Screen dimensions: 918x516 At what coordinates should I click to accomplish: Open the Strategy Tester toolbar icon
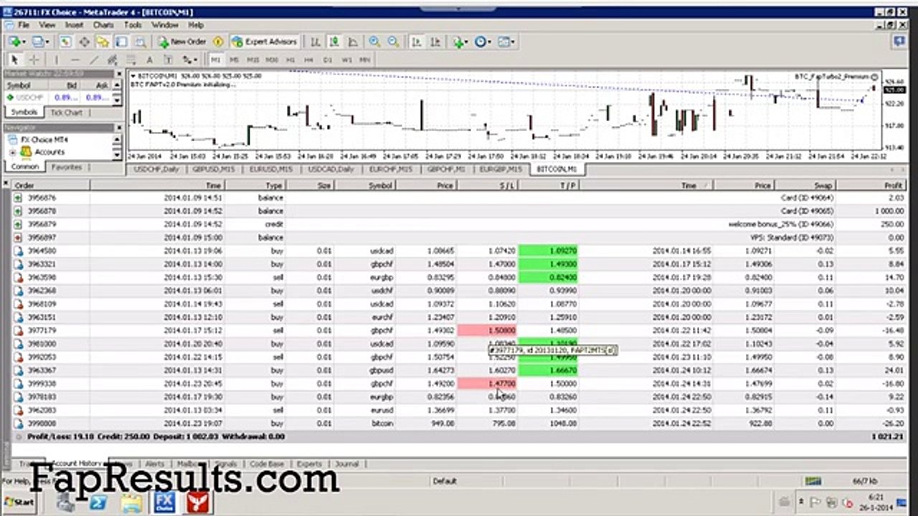(141, 42)
